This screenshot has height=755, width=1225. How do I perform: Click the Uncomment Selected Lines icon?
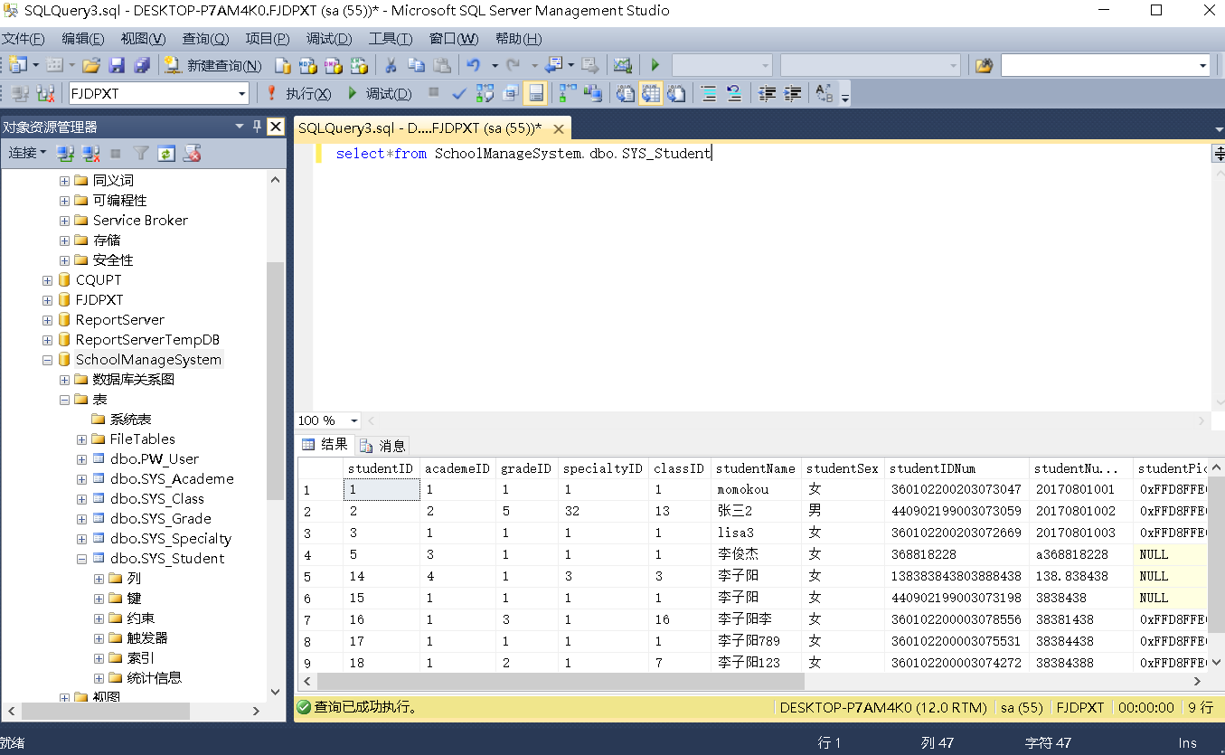tap(734, 93)
